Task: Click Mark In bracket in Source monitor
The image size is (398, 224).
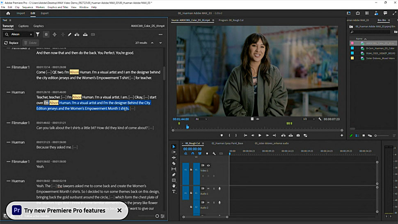Action: click(x=229, y=135)
